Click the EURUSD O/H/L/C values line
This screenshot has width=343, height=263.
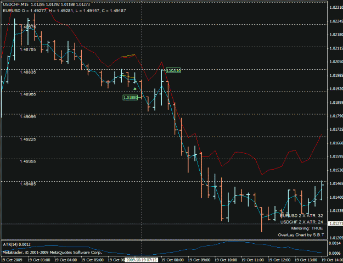click(64, 10)
